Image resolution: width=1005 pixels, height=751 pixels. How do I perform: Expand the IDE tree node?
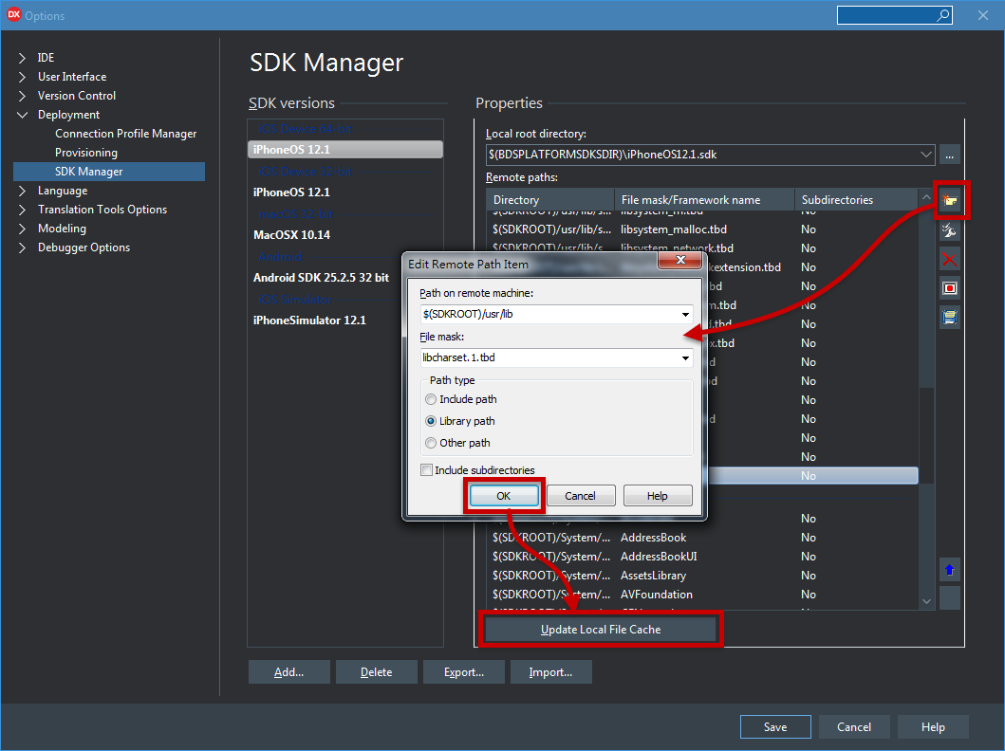coord(23,58)
